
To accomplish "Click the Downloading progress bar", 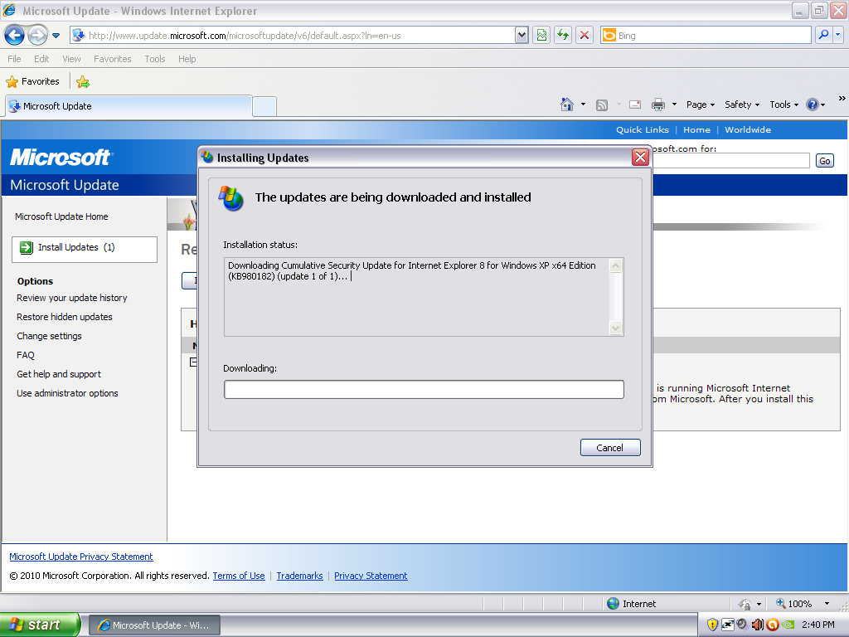I will click(424, 389).
